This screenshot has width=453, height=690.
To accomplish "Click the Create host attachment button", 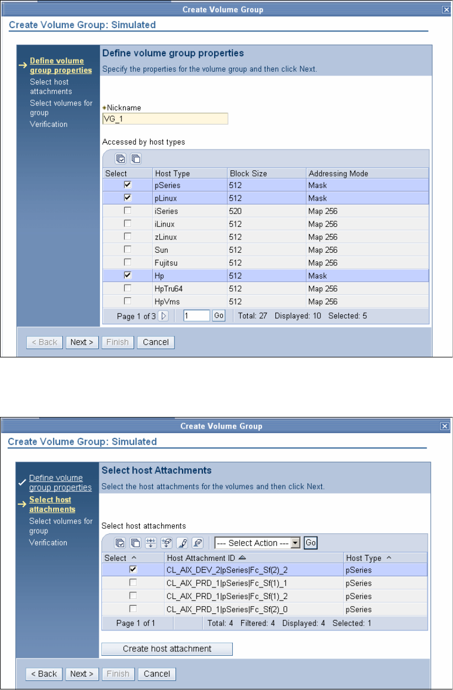I will [167, 649].
